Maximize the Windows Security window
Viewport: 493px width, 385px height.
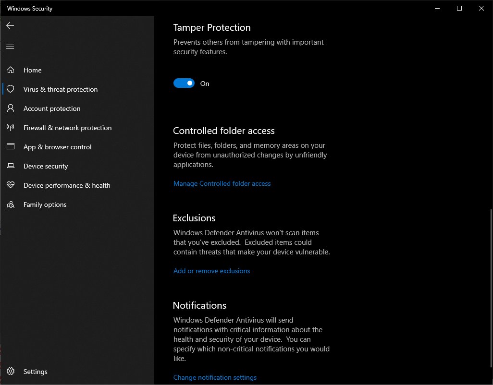tap(459, 8)
